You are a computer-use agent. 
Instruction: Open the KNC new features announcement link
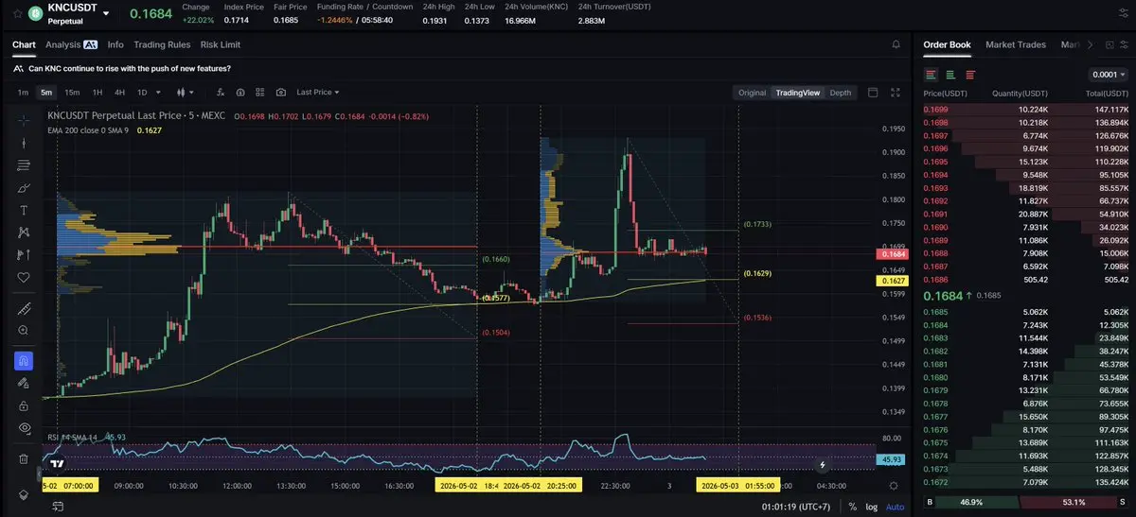coord(129,68)
